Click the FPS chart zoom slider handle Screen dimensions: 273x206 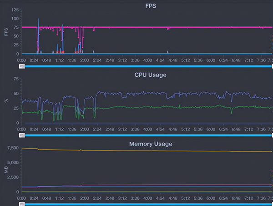tap(21, 66)
